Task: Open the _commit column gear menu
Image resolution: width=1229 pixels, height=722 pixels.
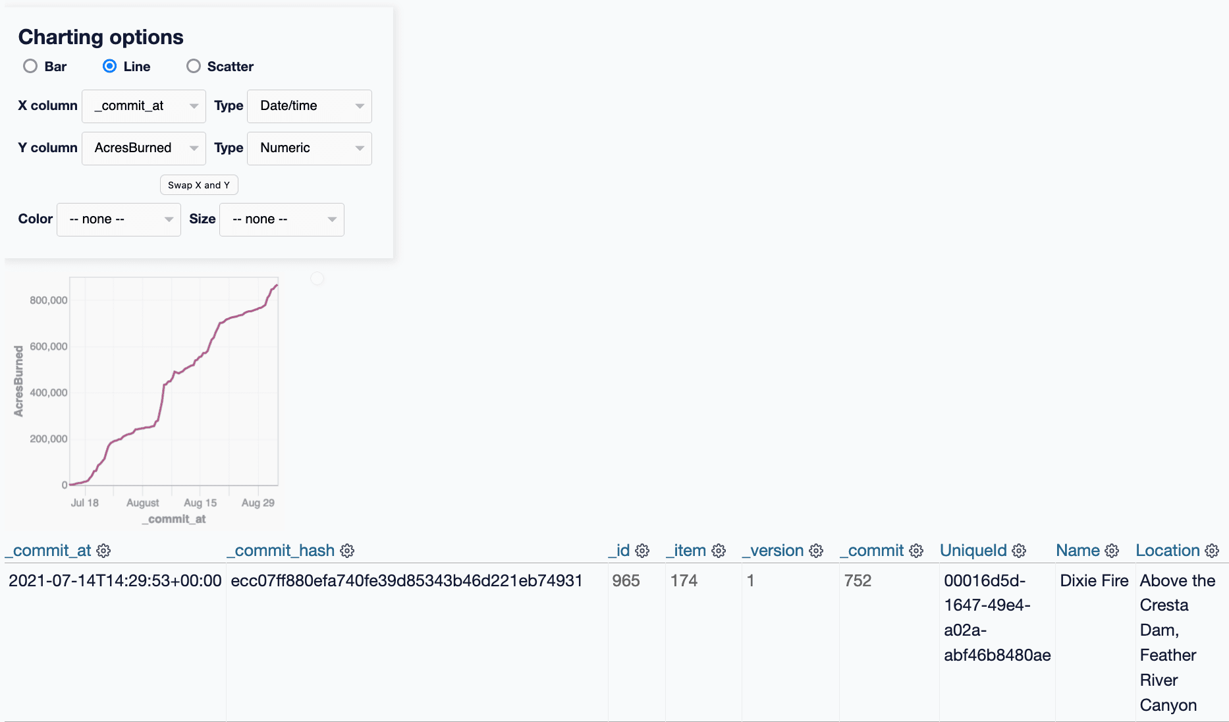Action: (916, 551)
